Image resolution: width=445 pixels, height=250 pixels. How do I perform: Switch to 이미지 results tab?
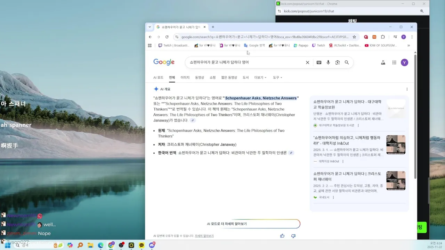pyautogui.click(x=185, y=77)
